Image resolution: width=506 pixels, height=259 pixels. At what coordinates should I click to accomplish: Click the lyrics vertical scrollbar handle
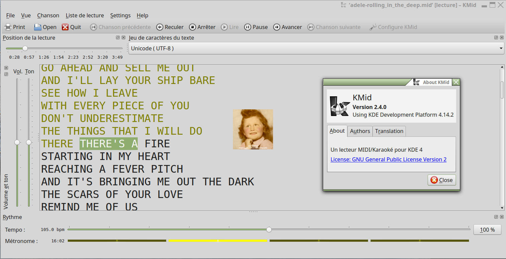[502, 90]
